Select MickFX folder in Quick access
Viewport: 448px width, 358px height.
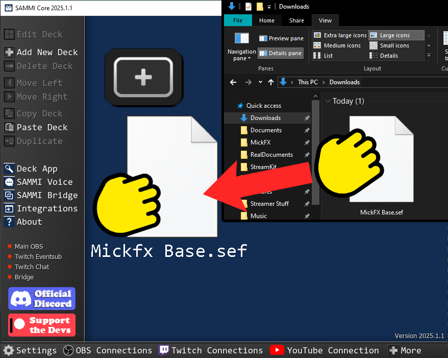click(x=260, y=142)
